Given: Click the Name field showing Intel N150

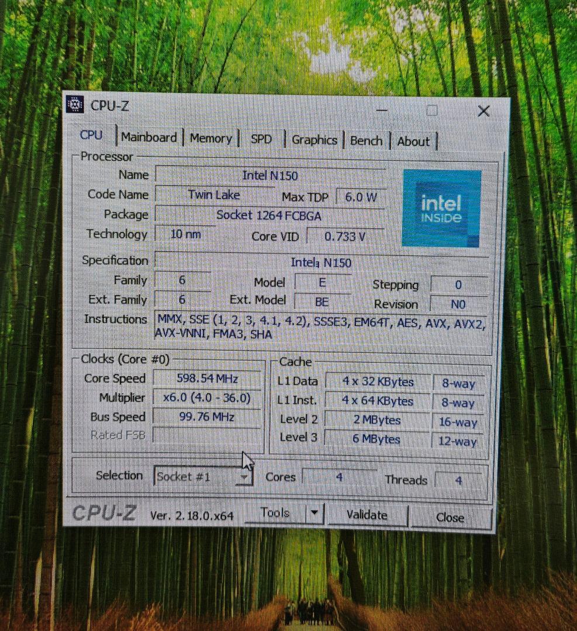Looking at the screenshot, I should coord(270,175).
